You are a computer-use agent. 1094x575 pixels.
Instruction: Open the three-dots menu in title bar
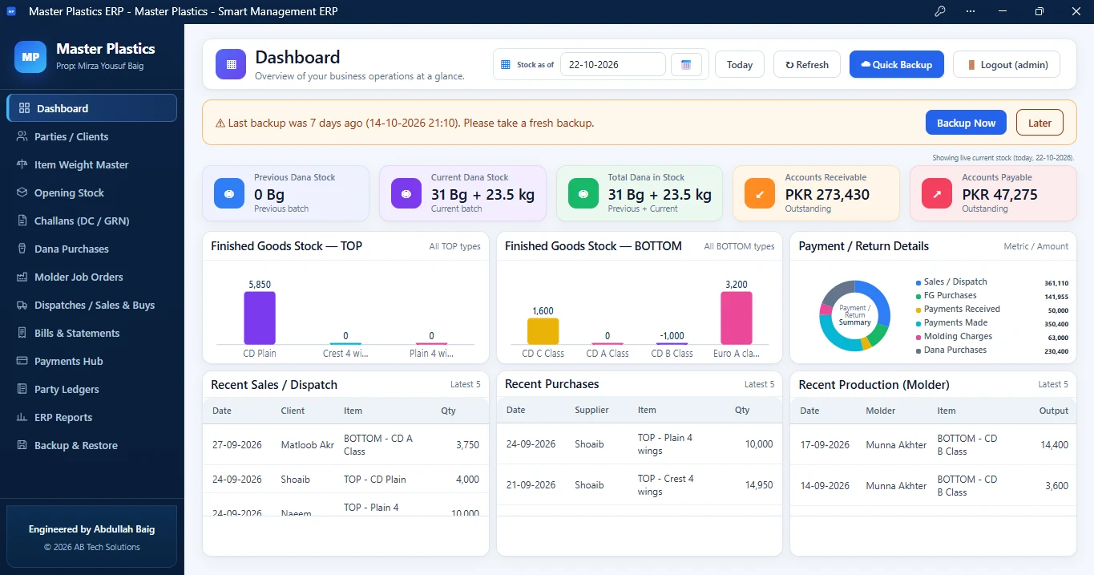[971, 11]
